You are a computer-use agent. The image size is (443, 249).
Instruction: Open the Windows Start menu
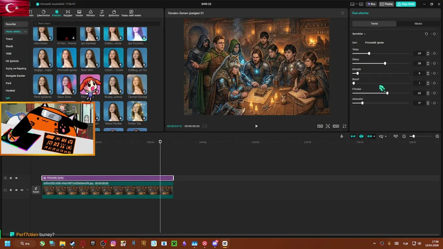click(x=7, y=243)
